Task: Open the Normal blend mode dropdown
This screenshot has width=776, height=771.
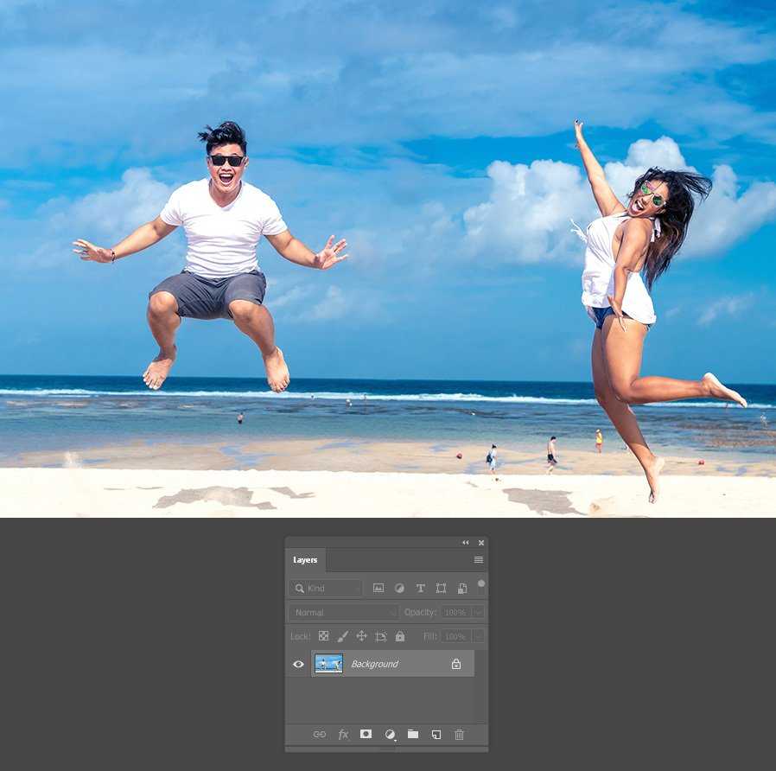Action: tap(343, 612)
